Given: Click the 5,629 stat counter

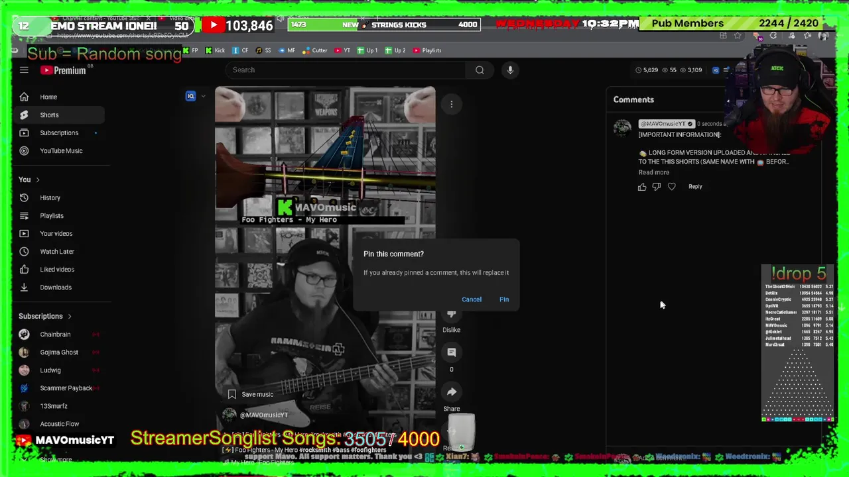Looking at the screenshot, I should click(x=647, y=70).
